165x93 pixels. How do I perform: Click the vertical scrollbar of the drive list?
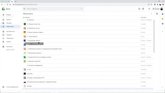(x=154, y=36)
